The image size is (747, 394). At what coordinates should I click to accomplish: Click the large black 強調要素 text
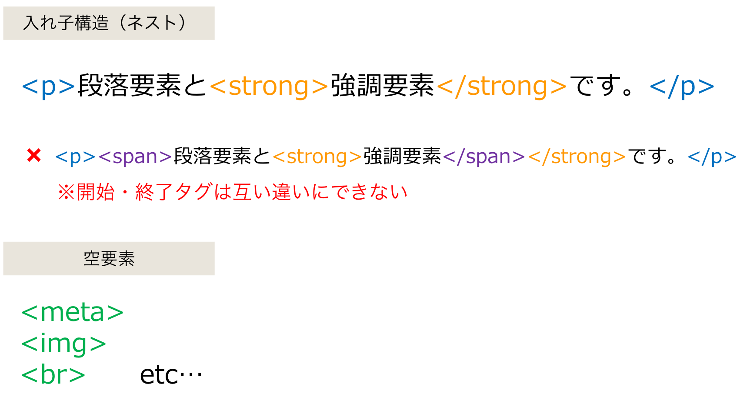click(x=383, y=86)
